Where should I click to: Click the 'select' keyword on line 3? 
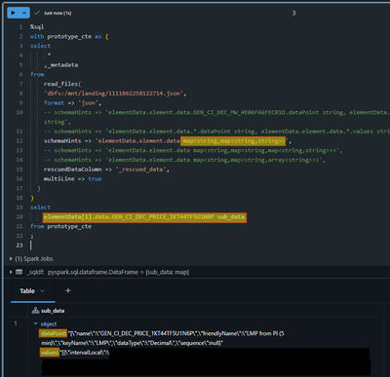click(40, 46)
